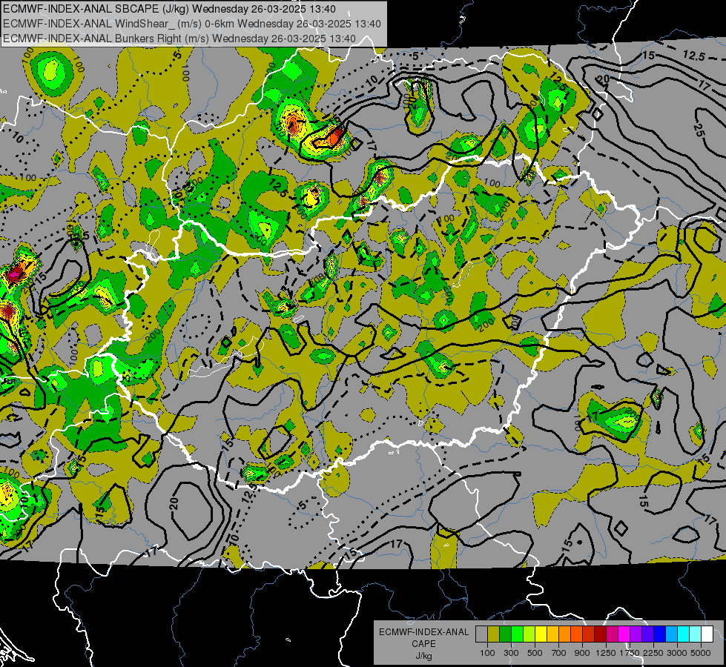Viewport: 726px width, 667px height.
Task: Select the pure yellow 500 legend swatch
Action: (541, 634)
